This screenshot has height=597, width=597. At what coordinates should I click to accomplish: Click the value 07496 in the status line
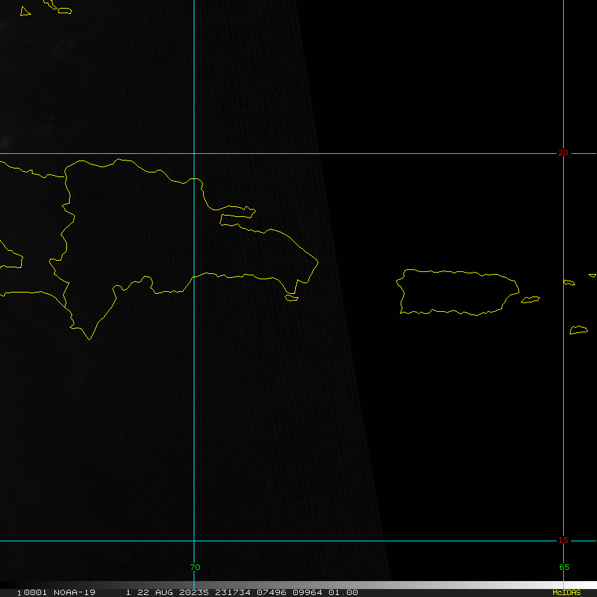pyautogui.click(x=271, y=592)
